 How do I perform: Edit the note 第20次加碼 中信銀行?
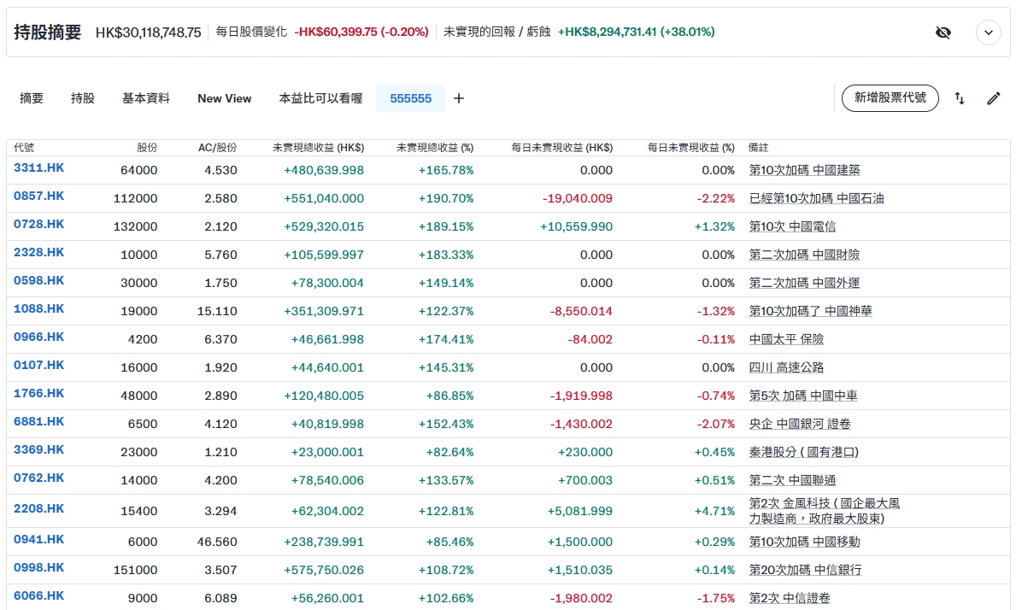(x=805, y=570)
